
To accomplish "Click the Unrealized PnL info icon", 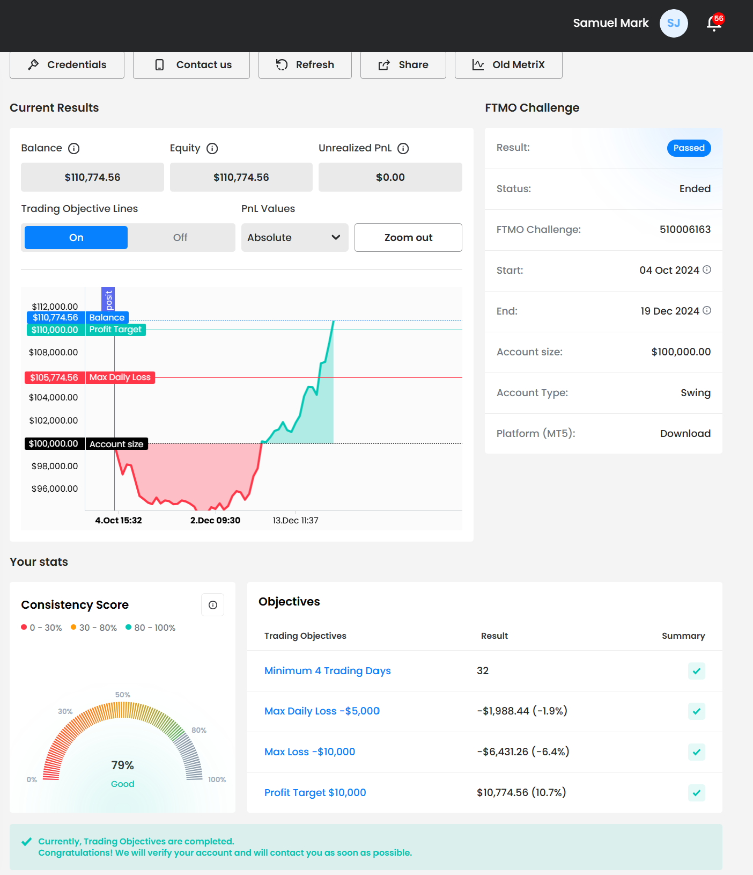I will point(403,148).
